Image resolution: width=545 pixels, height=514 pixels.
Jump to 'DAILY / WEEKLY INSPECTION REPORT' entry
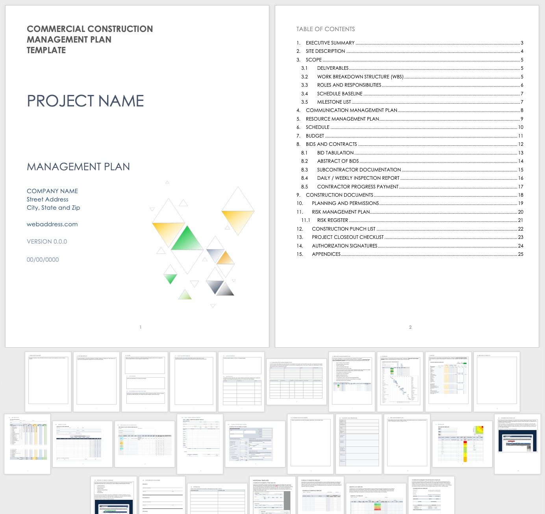(412, 178)
